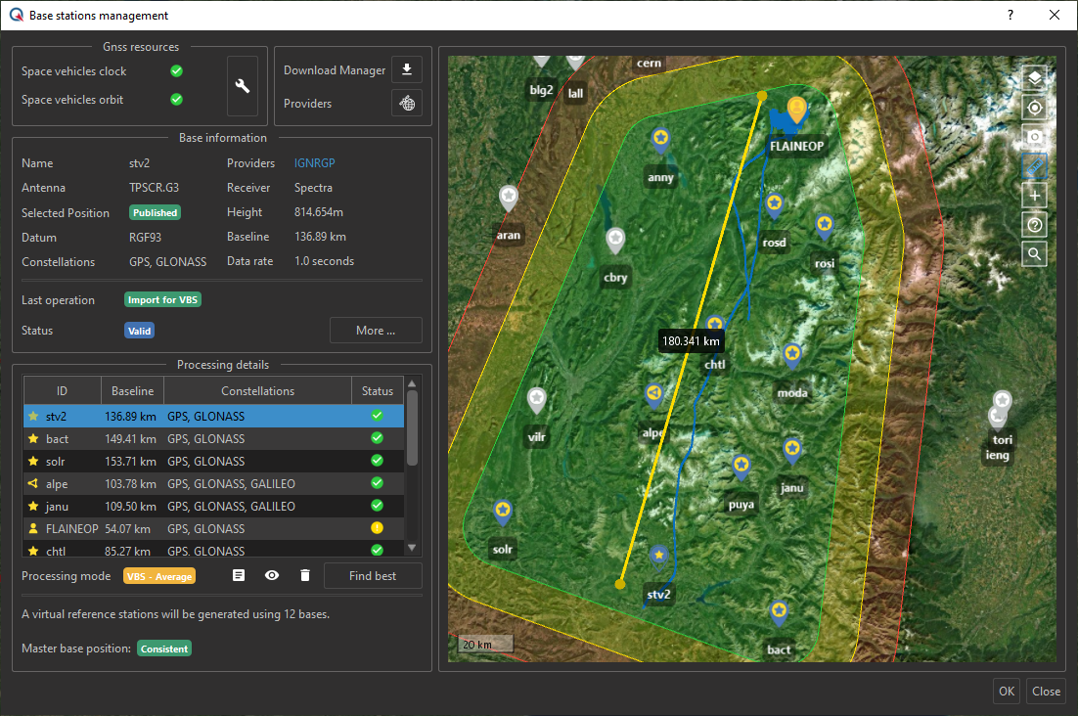Open the processing report document icon
The width and height of the screenshot is (1078, 716).
[x=239, y=576]
